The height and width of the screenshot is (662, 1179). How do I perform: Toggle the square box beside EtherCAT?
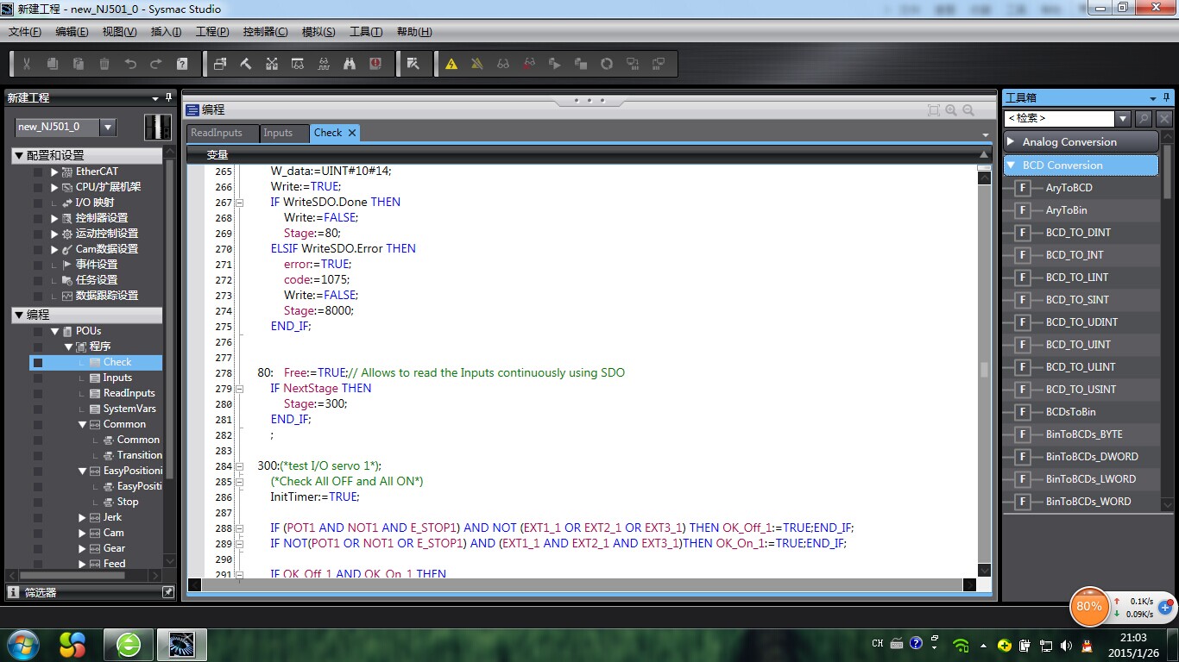pos(38,172)
